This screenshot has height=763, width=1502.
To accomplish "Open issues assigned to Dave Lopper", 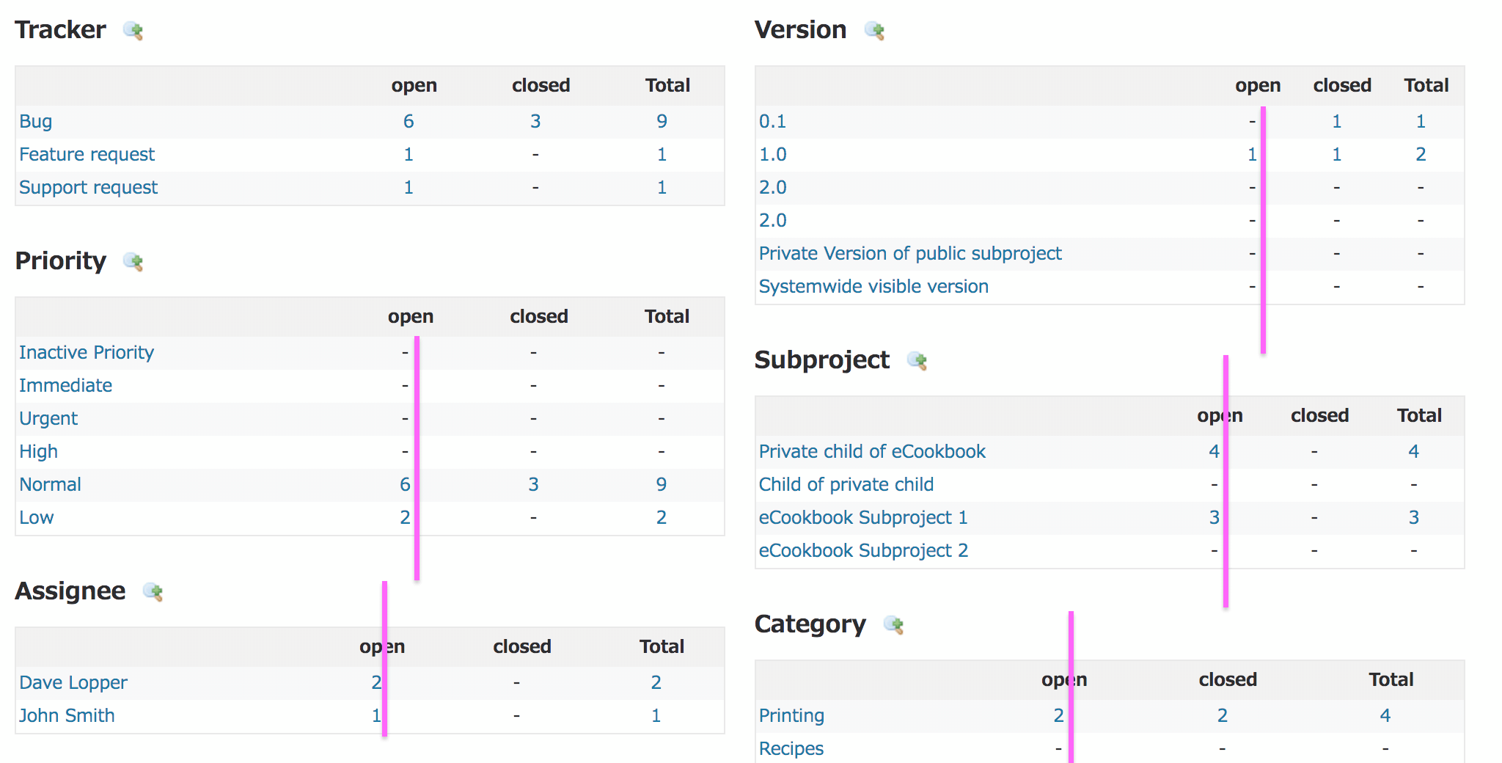I will (73, 682).
